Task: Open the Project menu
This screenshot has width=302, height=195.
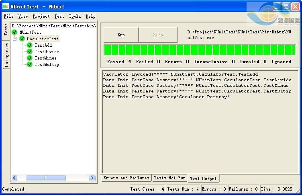Action: pyautogui.click(x=41, y=16)
